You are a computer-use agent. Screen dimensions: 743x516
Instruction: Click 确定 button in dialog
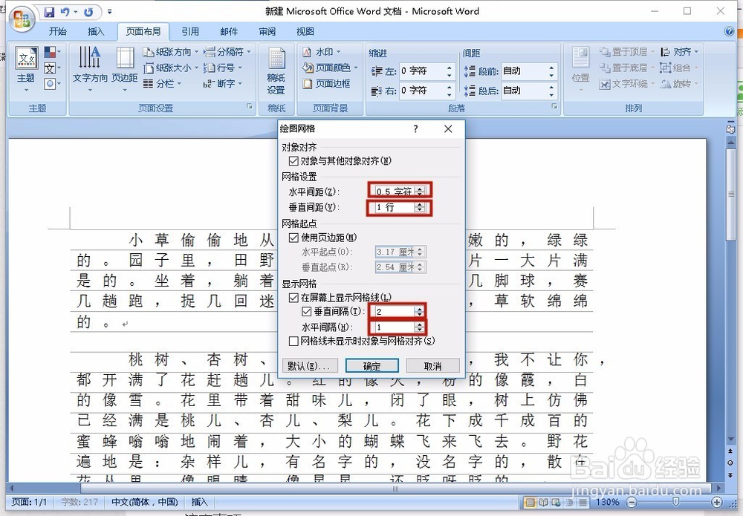point(372,366)
